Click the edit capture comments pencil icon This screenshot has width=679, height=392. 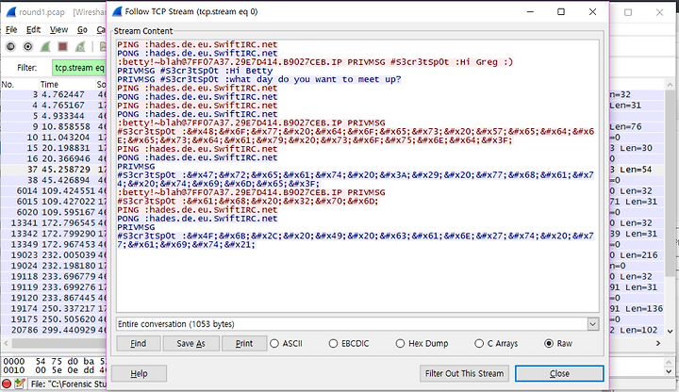click(x=20, y=384)
